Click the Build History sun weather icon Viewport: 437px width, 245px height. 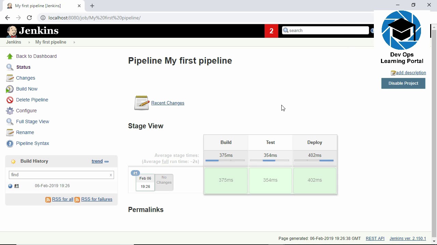pyautogui.click(x=13, y=161)
